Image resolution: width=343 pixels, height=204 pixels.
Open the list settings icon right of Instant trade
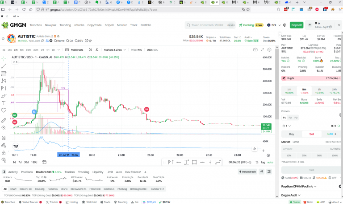269,172
